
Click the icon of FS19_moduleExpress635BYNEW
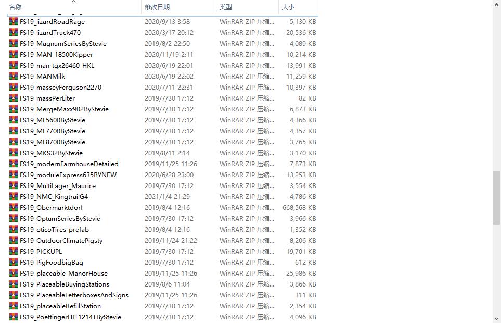14,175
